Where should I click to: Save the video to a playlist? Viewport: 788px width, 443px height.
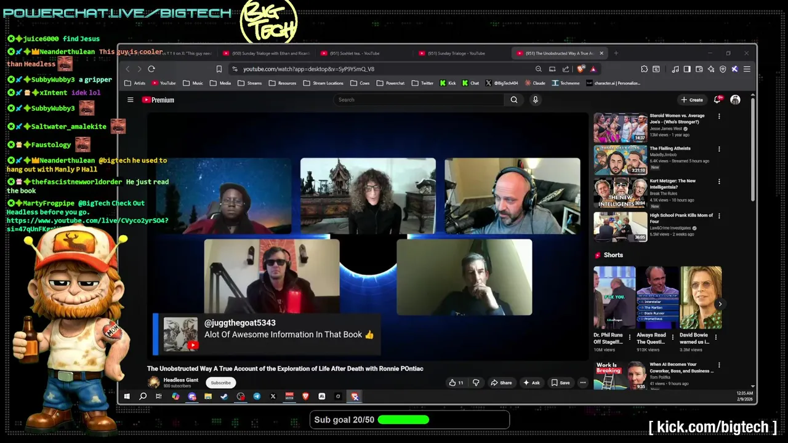560,383
